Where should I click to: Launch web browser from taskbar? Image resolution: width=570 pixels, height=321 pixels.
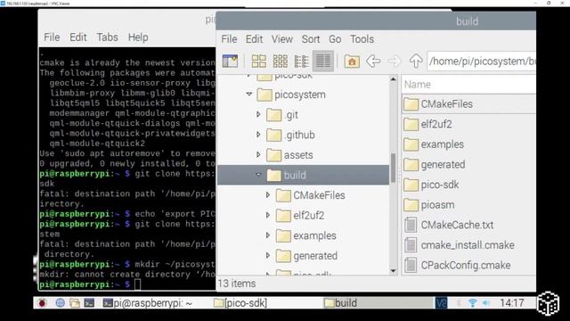pos(61,303)
